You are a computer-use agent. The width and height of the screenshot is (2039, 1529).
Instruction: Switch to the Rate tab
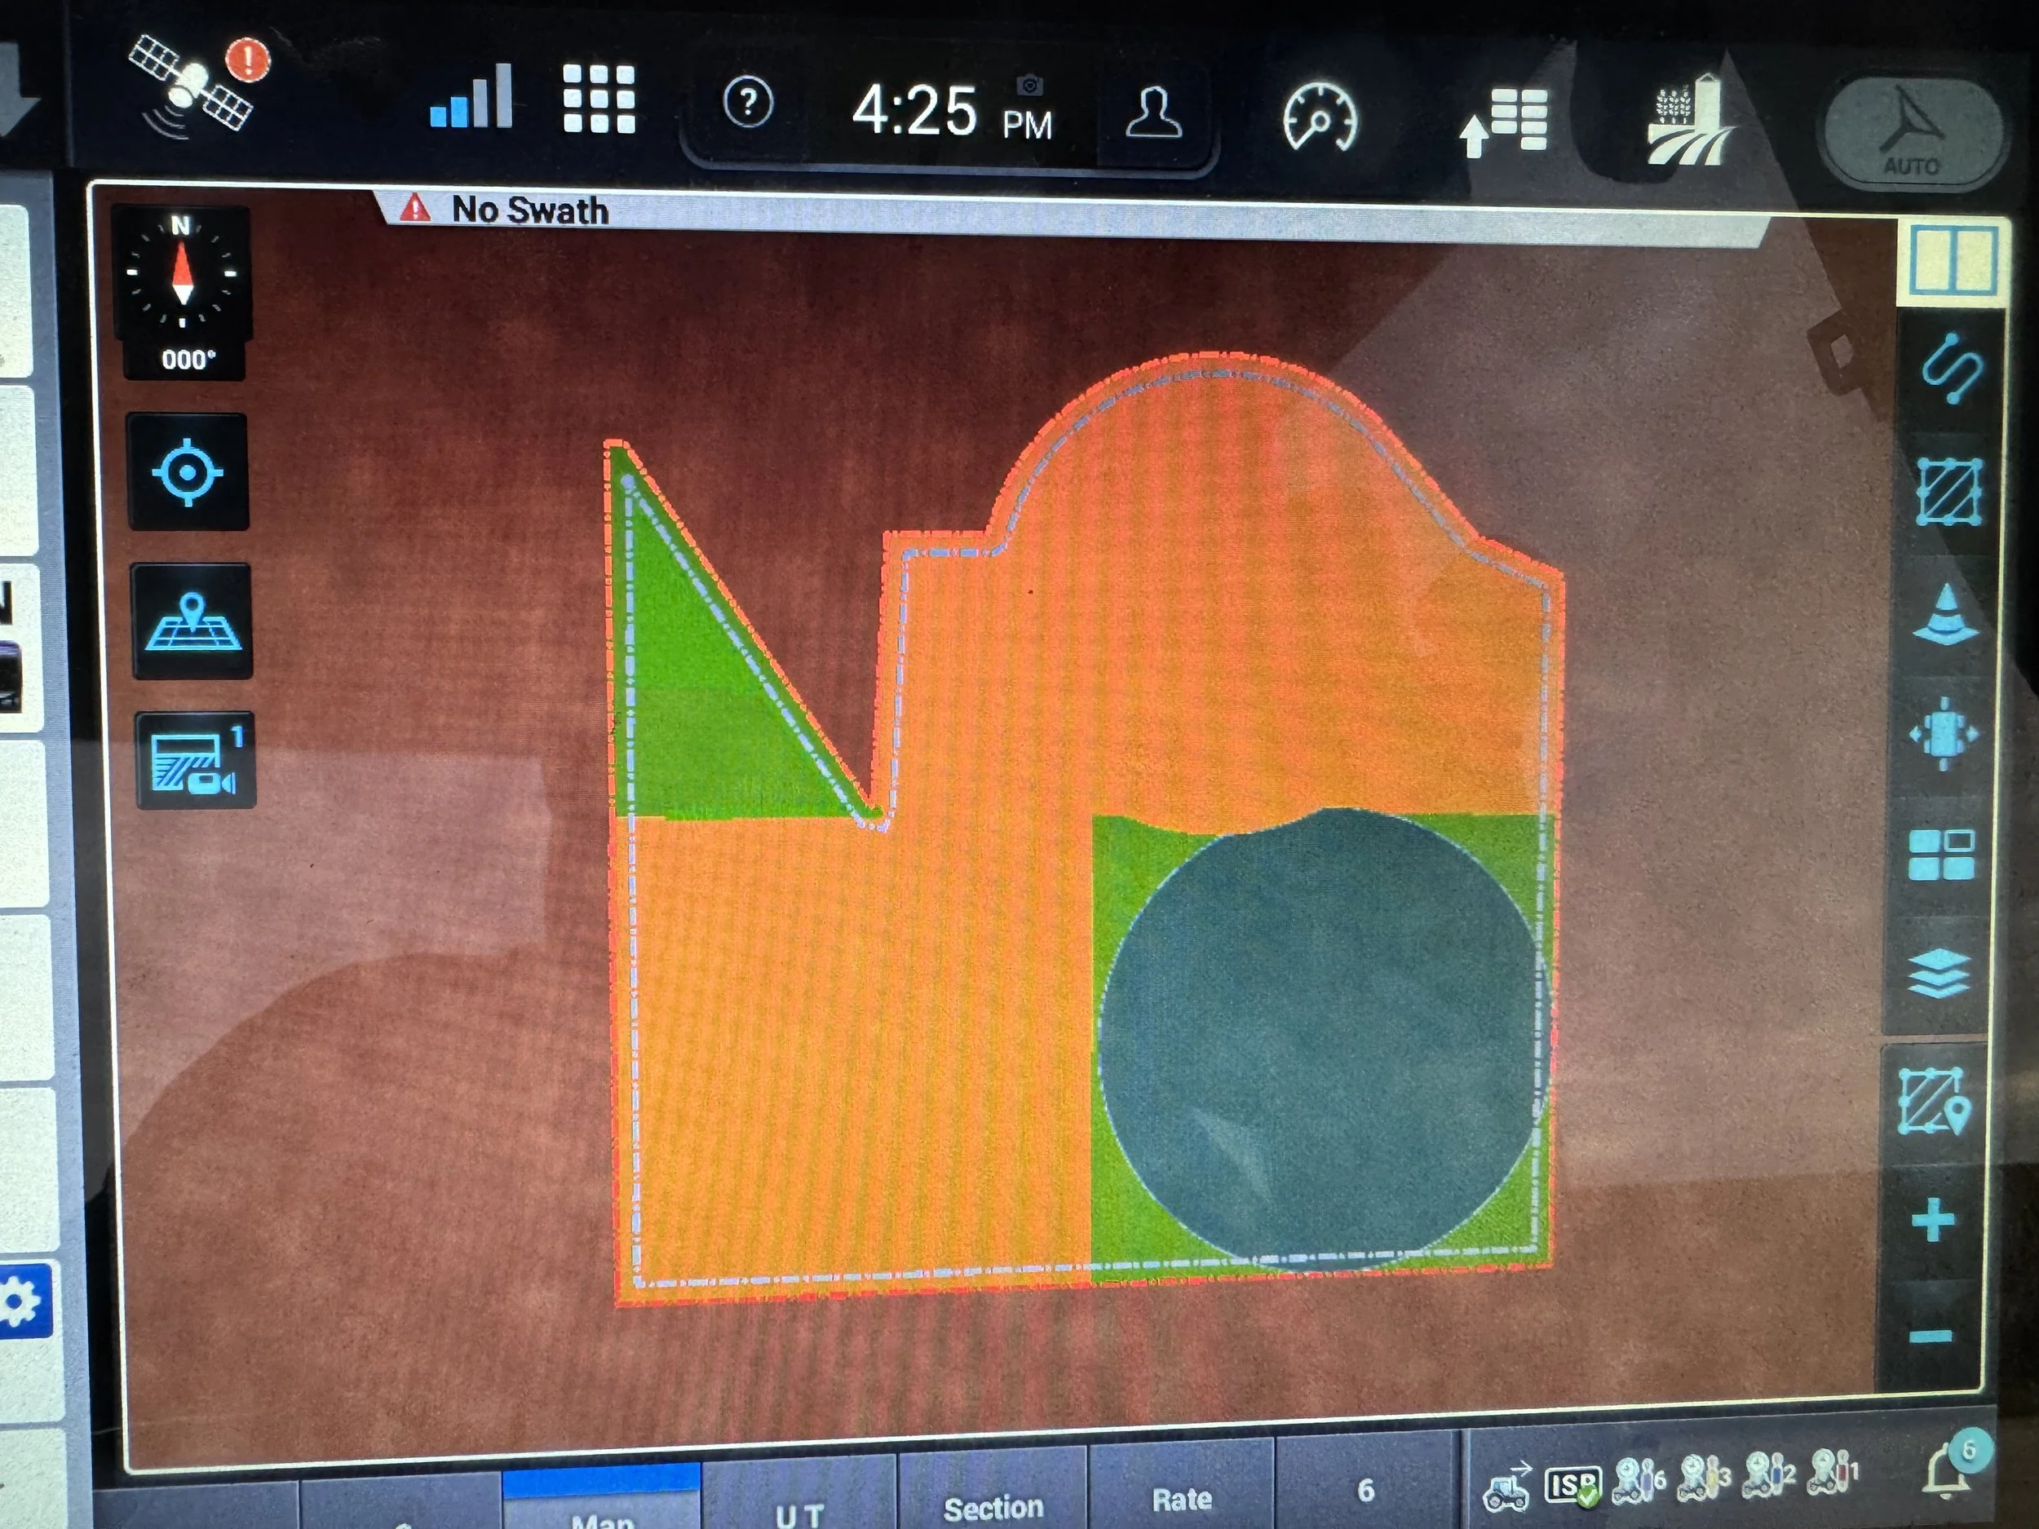(x=1182, y=1500)
